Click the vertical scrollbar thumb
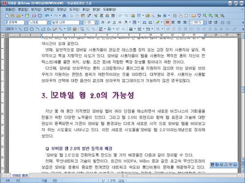 [243, 89]
